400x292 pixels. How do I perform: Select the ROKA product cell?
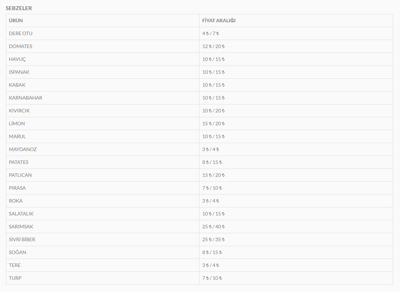(103, 201)
